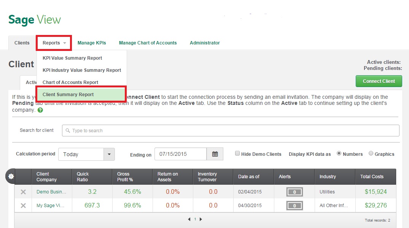This screenshot has width=409, height=228.
Task: Go to the next page arrow
Action: [201, 219]
